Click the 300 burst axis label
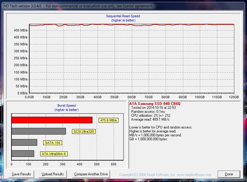The image size is (247, 182). 63,164
